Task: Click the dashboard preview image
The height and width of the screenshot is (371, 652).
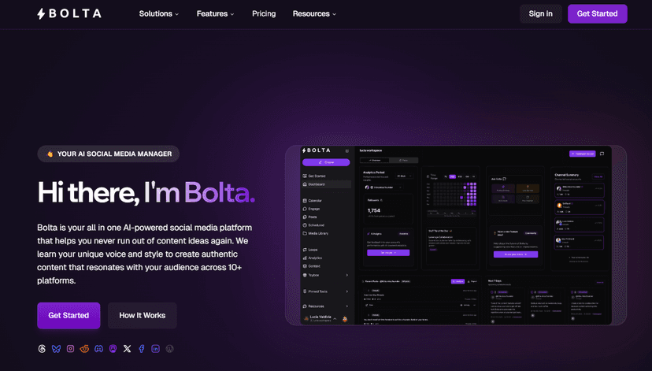Action: (456, 236)
